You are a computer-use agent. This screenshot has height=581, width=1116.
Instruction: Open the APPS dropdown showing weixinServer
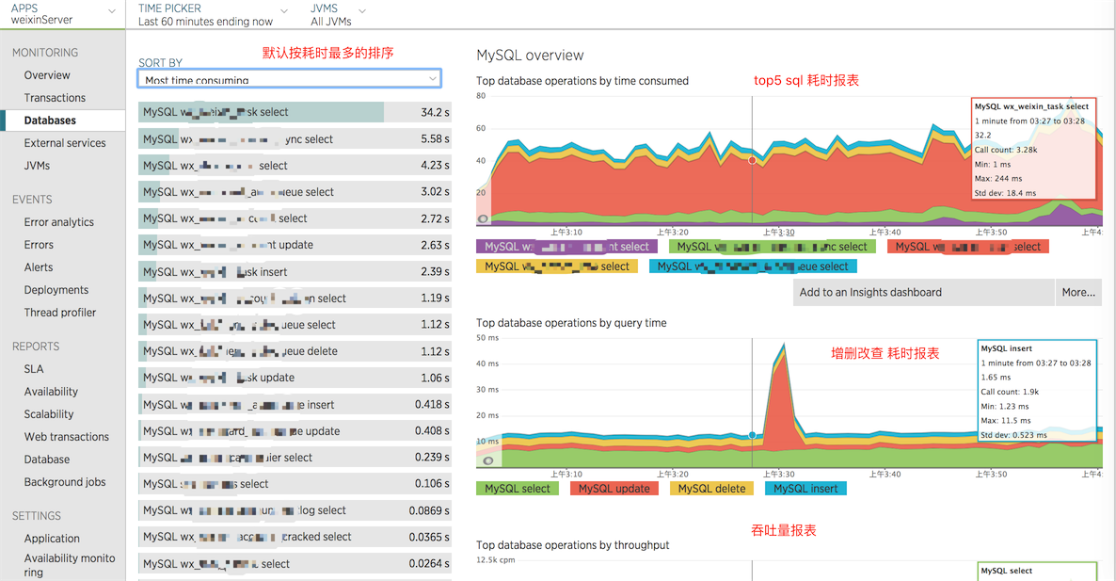[62, 14]
